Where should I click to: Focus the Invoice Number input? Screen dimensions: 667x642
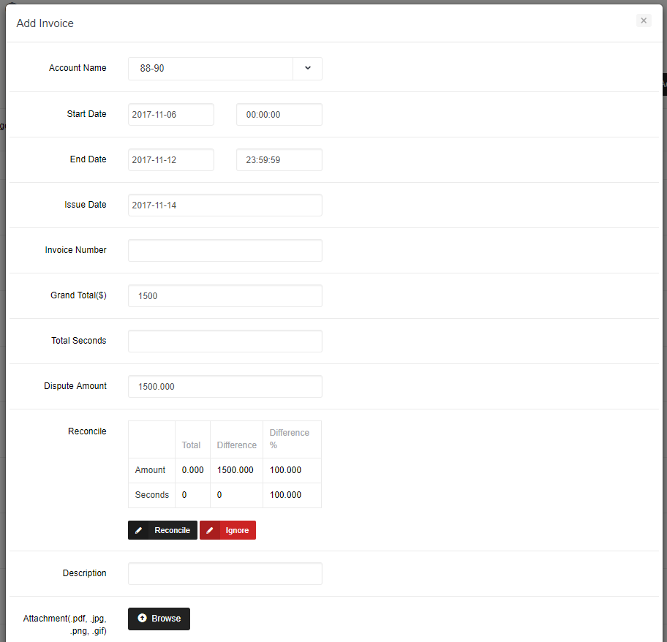pos(225,251)
